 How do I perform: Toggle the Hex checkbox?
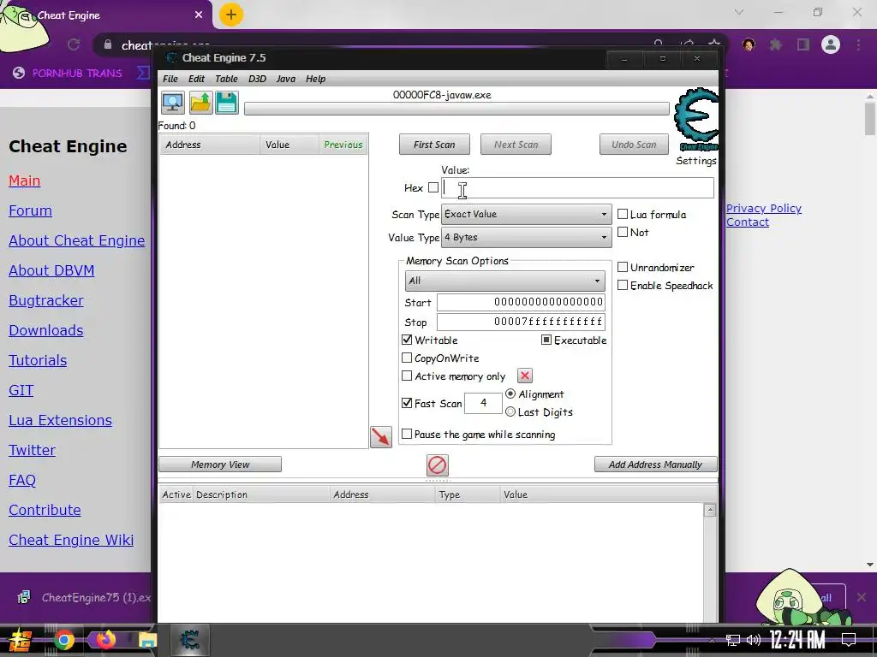click(433, 187)
